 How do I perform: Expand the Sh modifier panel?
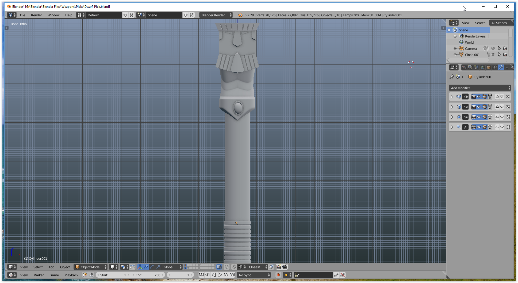pyautogui.click(x=452, y=97)
